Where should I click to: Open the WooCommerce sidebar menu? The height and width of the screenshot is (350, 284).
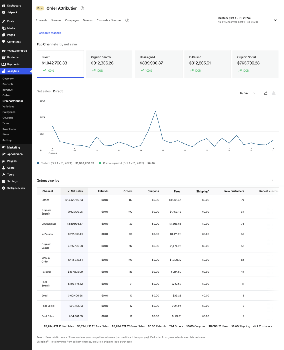click(x=17, y=51)
